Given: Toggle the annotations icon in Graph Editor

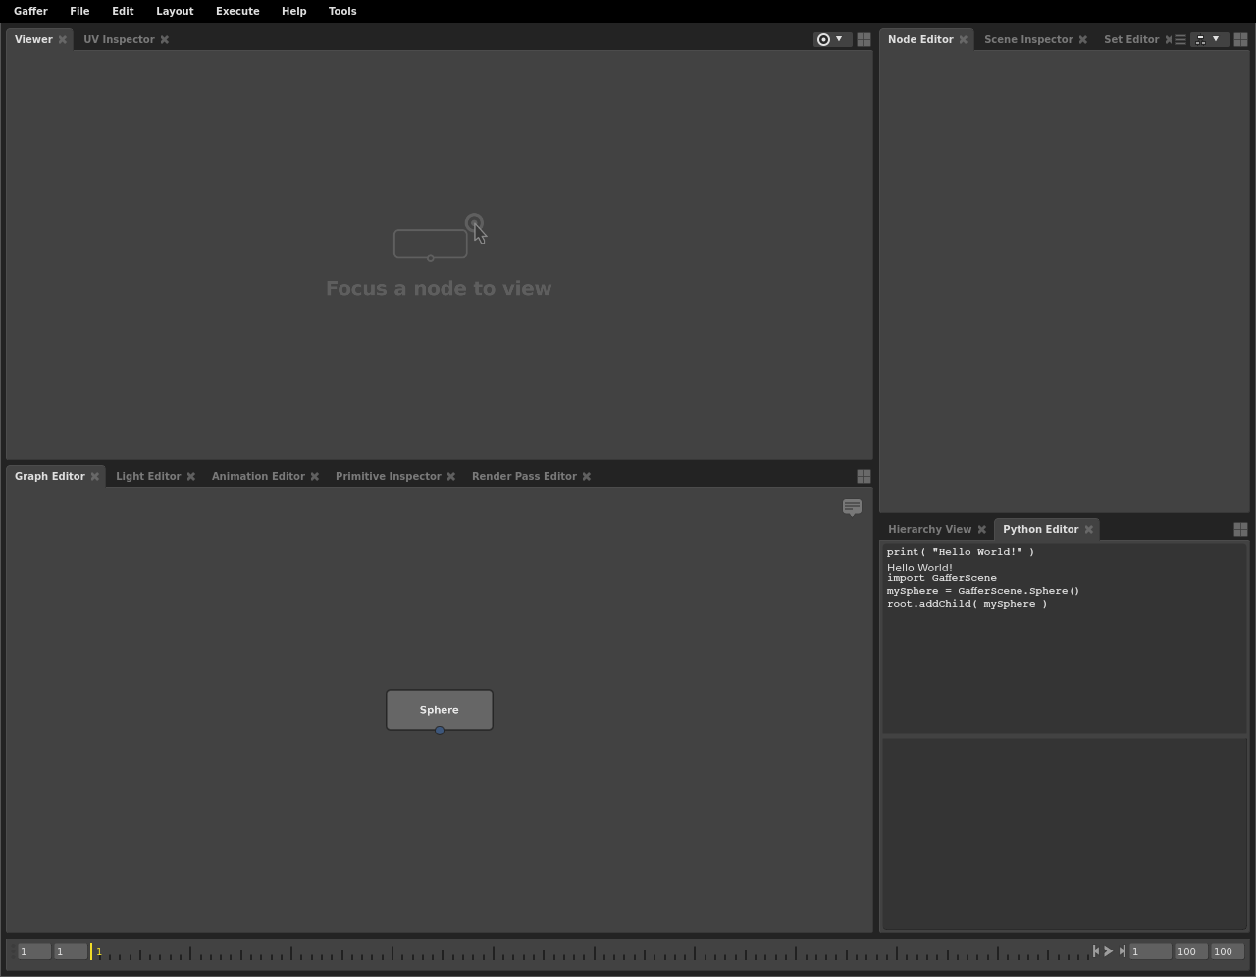Looking at the screenshot, I should point(852,507).
